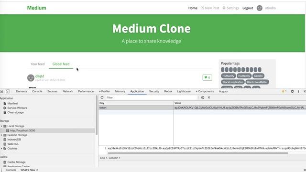Click the Gandhi popular tag

[258, 76]
